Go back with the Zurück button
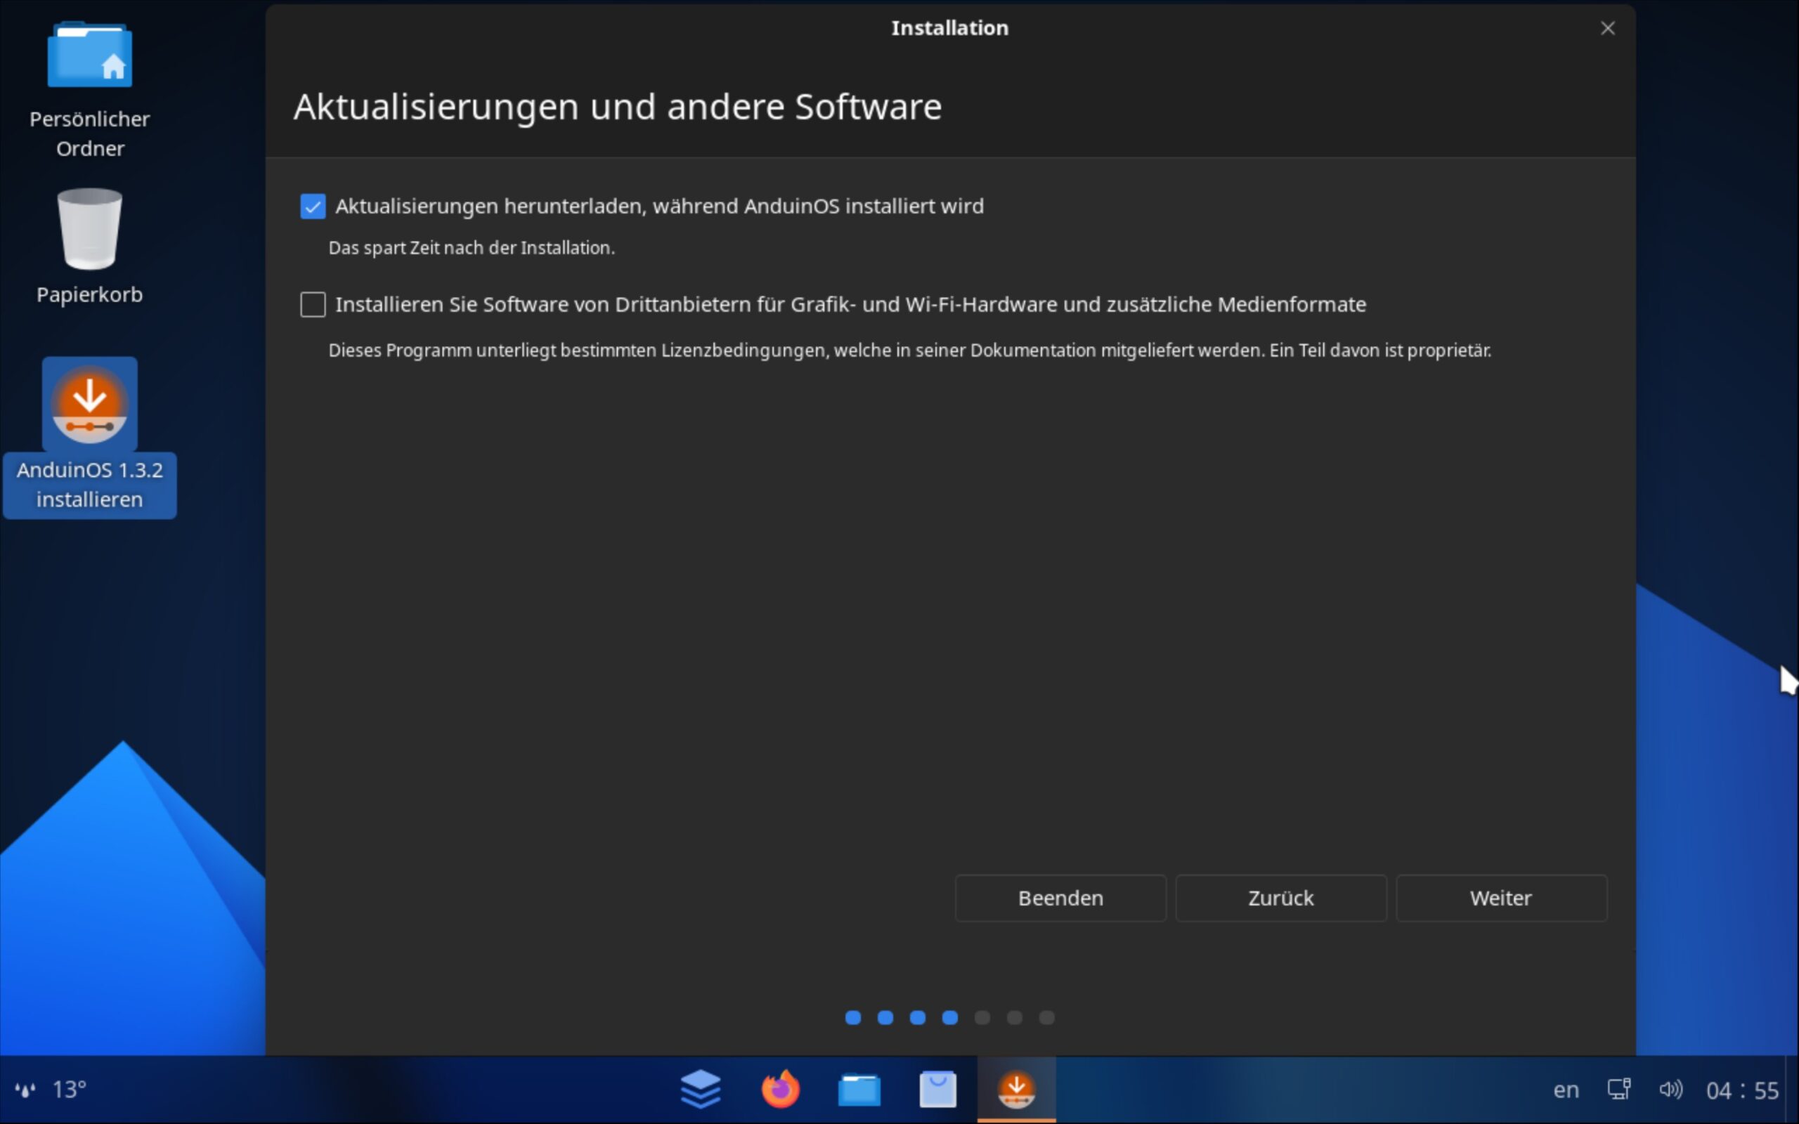Image resolution: width=1799 pixels, height=1124 pixels. click(x=1281, y=898)
